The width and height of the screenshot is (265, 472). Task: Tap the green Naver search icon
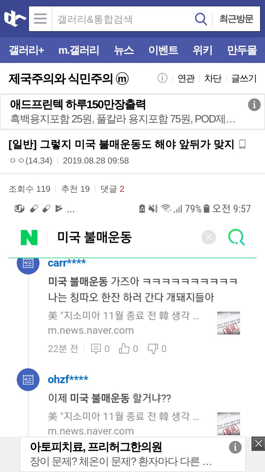coord(236,237)
